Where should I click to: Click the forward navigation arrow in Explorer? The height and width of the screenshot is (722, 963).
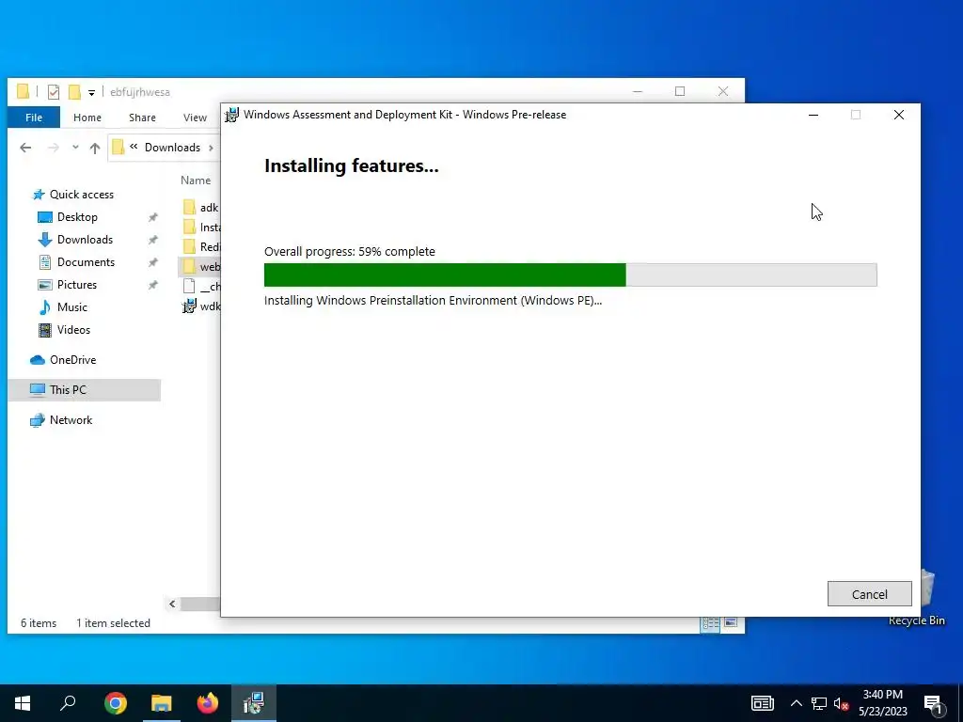pos(54,148)
